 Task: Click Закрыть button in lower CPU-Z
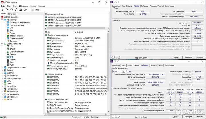(x=199, y=116)
